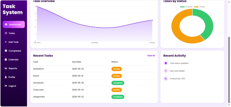Click the Task status updated activity text

pyautogui.click(x=179, y=63)
